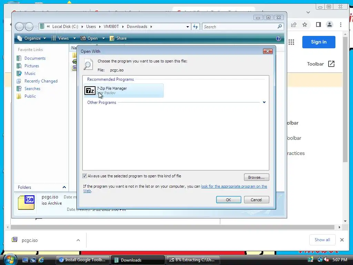
Task: Click the network tray icon
Action: pyautogui.click(x=320, y=260)
